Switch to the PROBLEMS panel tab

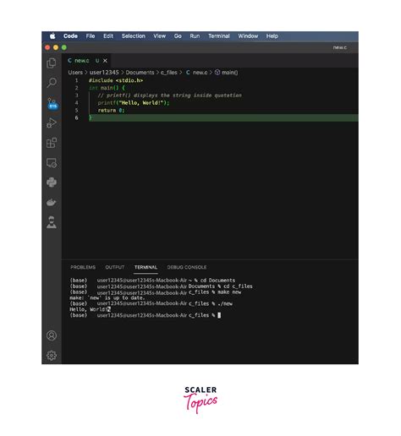83,267
